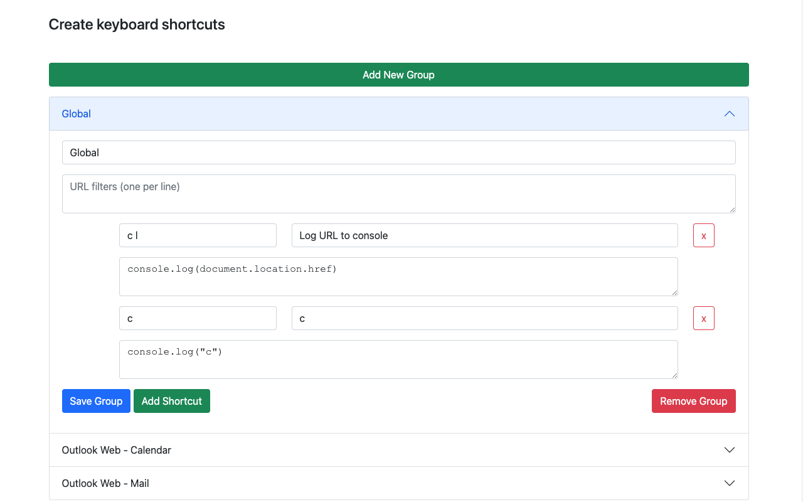This screenshot has width=803, height=502.
Task: Click the console.log(document.location.href) code box
Action: point(398,276)
